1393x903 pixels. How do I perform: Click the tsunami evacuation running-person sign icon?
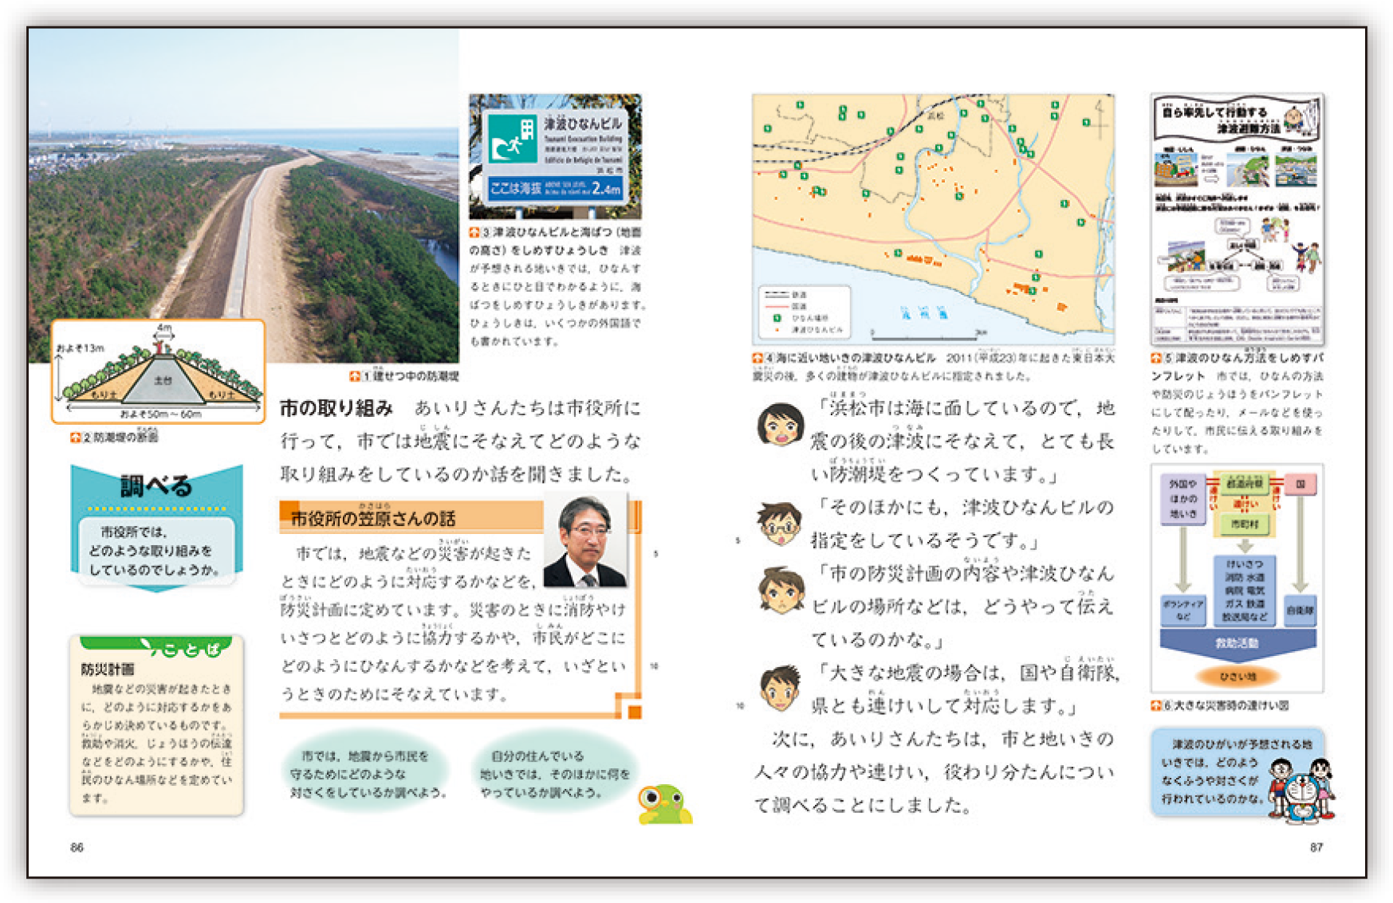(511, 137)
